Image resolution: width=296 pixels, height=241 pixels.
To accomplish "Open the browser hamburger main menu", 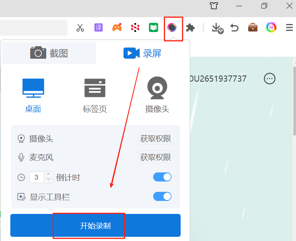I will (x=290, y=27).
